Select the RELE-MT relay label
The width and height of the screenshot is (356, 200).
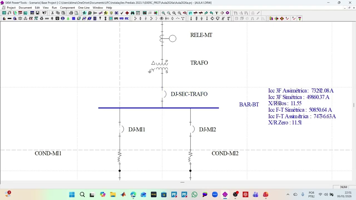pos(201,35)
